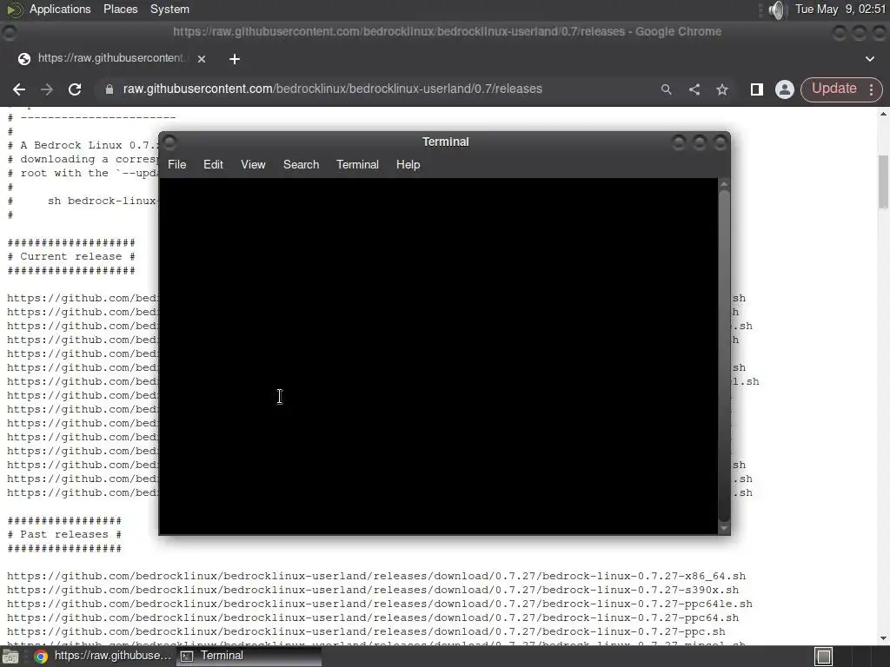Click the share page icon

(694, 89)
